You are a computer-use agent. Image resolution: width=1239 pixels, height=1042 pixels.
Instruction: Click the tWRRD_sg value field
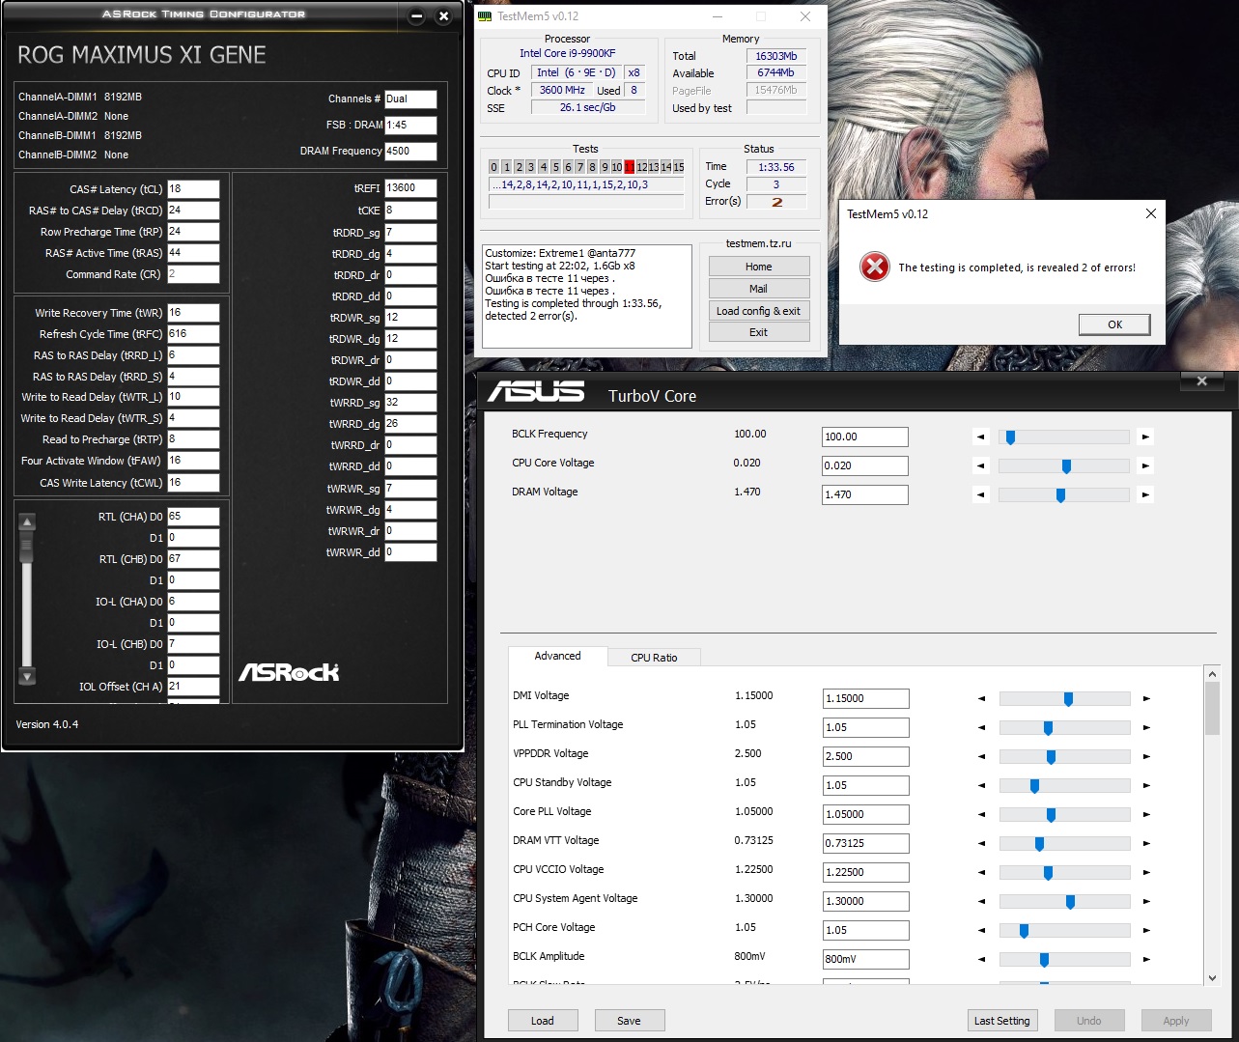click(410, 403)
